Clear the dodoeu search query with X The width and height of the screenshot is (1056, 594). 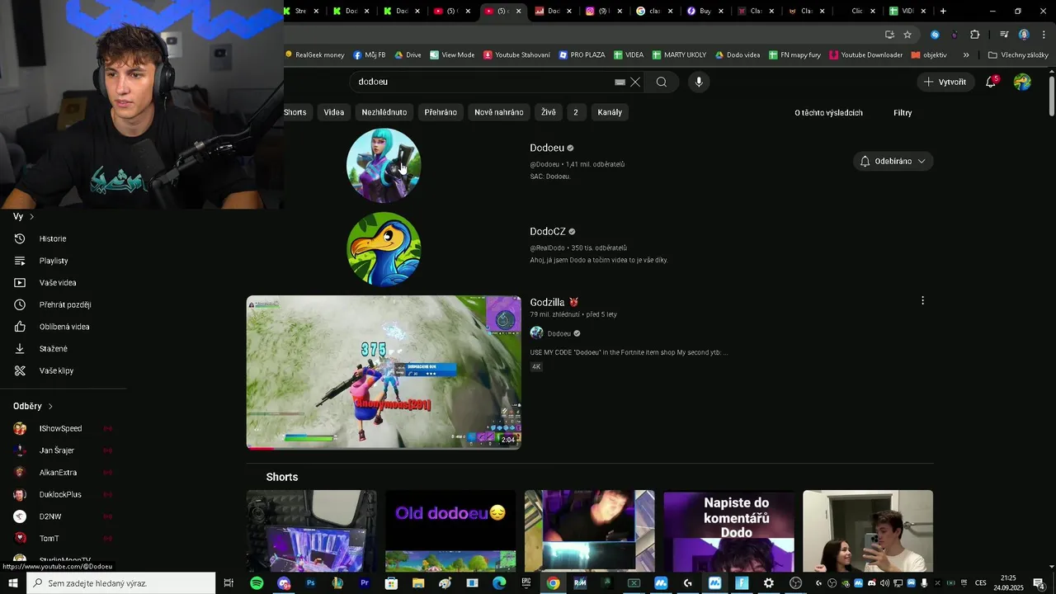635,82
